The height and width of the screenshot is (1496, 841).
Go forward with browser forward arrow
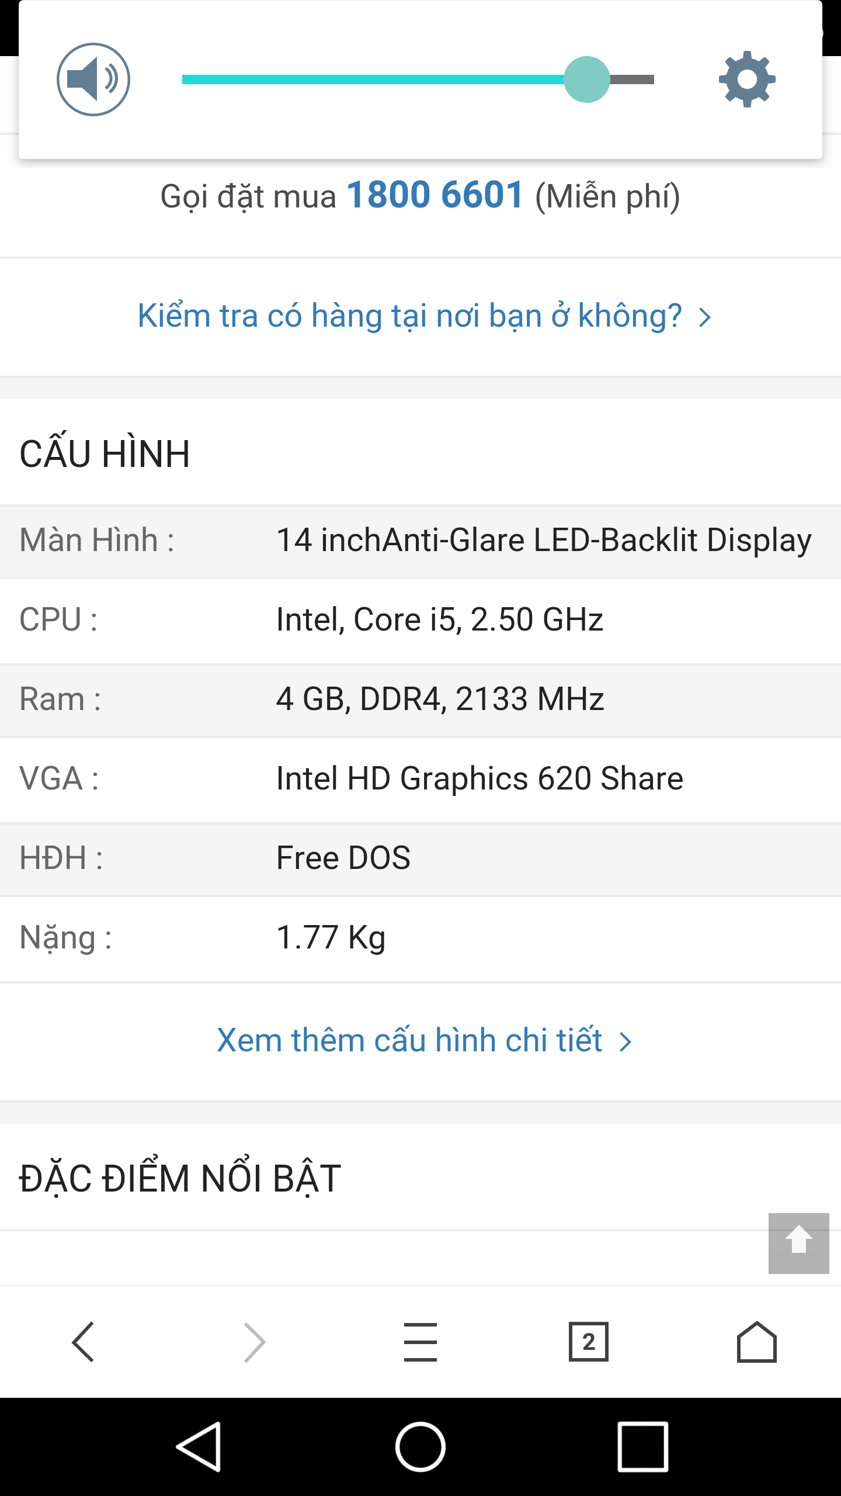pyautogui.click(x=254, y=1342)
